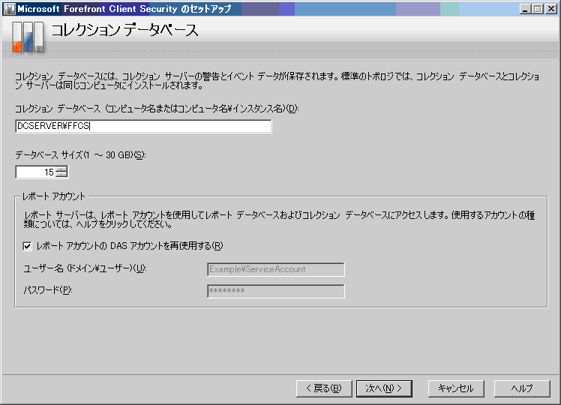Cancel setup with the キャンセル button
This screenshot has height=405, width=561.
[456, 388]
